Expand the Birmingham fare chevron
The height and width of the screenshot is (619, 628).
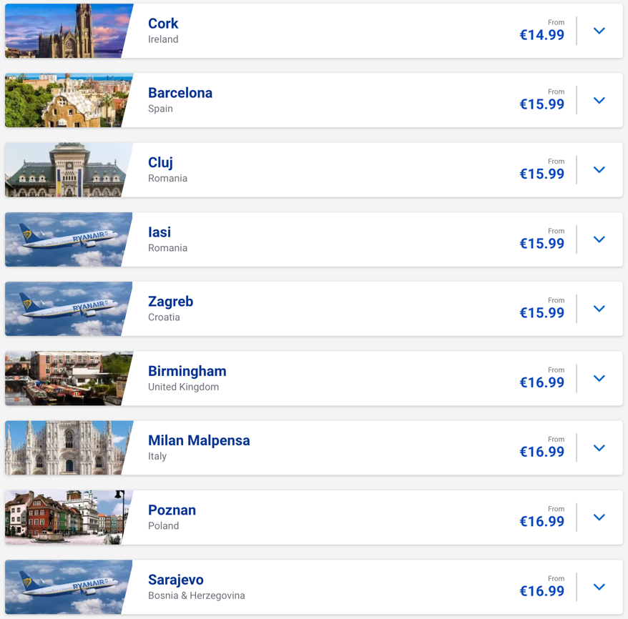[x=599, y=378]
